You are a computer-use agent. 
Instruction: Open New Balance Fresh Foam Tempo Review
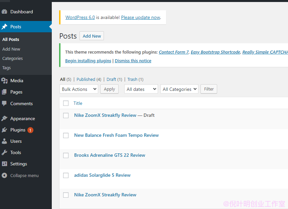117,135
